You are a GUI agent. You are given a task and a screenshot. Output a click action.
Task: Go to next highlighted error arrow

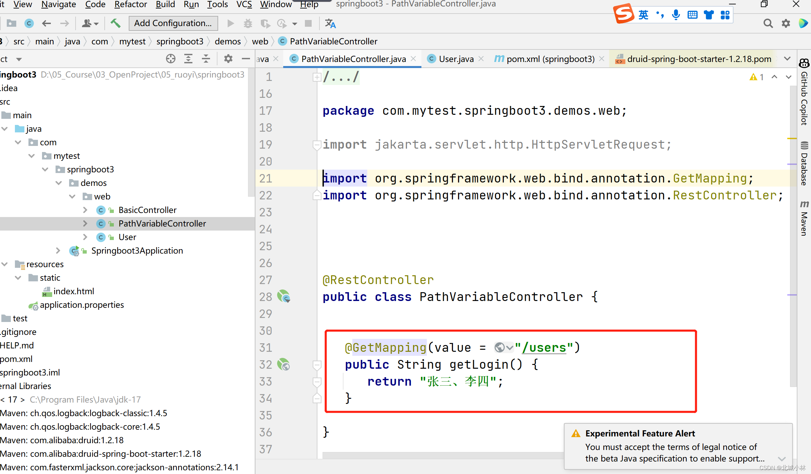pyautogui.click(x=789, y=77)
